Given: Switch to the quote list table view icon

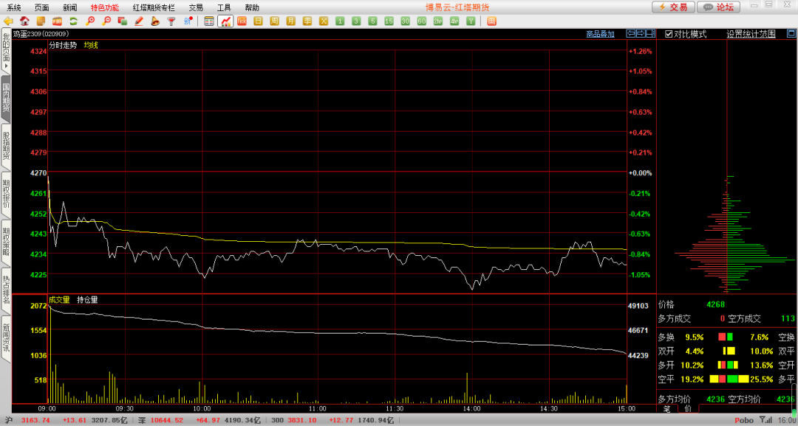Looking at the screenshot, I should click(209, 21).
